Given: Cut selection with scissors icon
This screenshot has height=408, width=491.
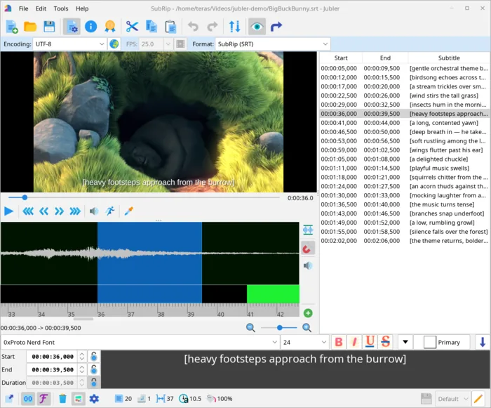Looking at the screenshot, I should [132, 27].
